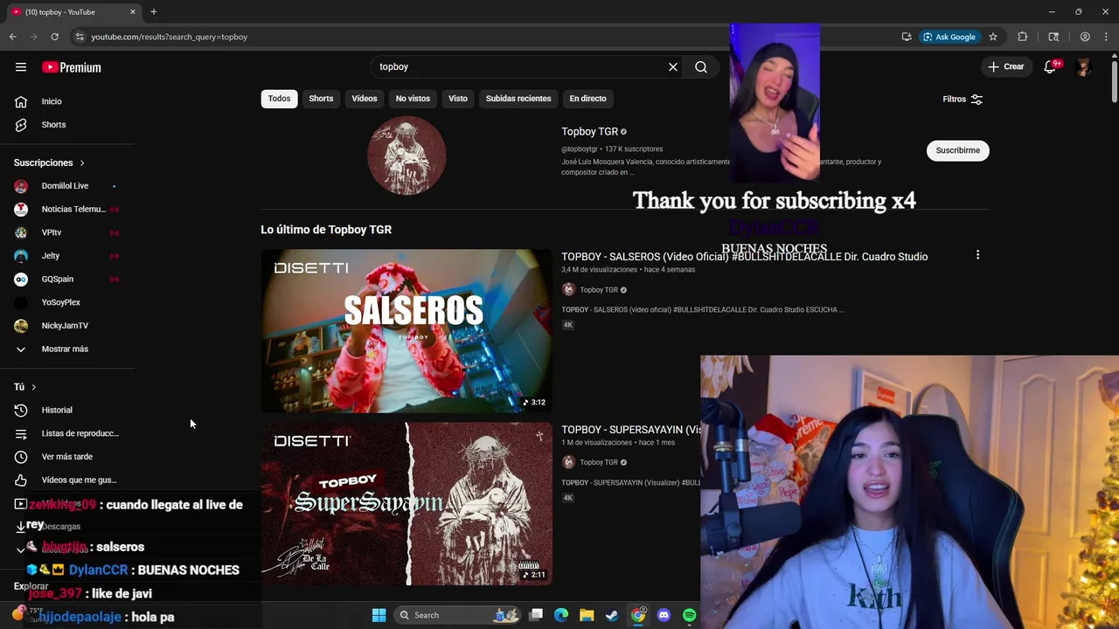Screen dimensions: 1119x629
Task: Reload the page
Action: (54, 37)
